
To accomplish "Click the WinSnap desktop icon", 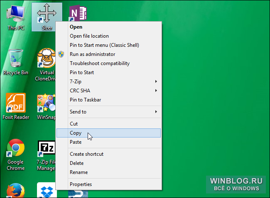I will tap(46, 103).
